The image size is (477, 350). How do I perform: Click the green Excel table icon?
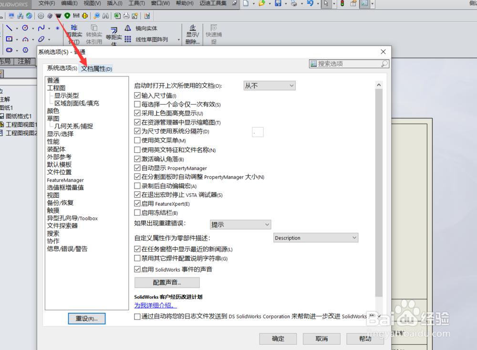[117, 16]
